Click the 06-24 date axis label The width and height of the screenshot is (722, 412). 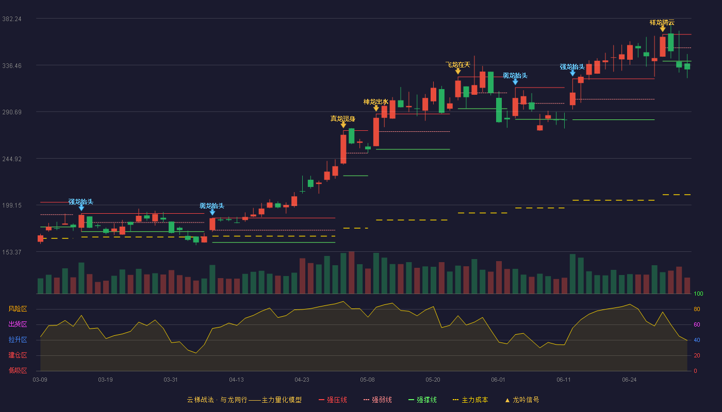(629, 380)
